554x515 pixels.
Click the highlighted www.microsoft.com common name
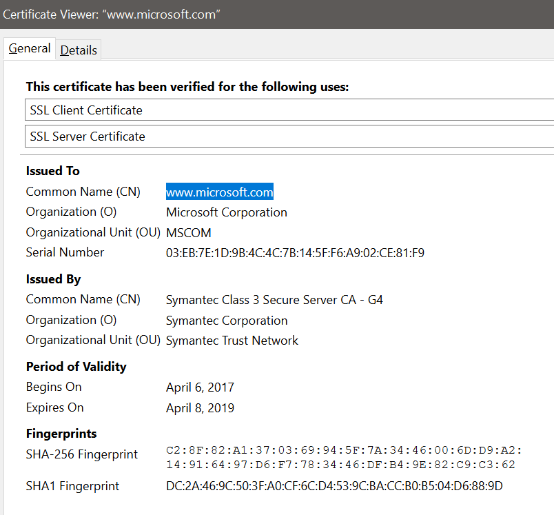pyautogui.click(x=220, y=192)
